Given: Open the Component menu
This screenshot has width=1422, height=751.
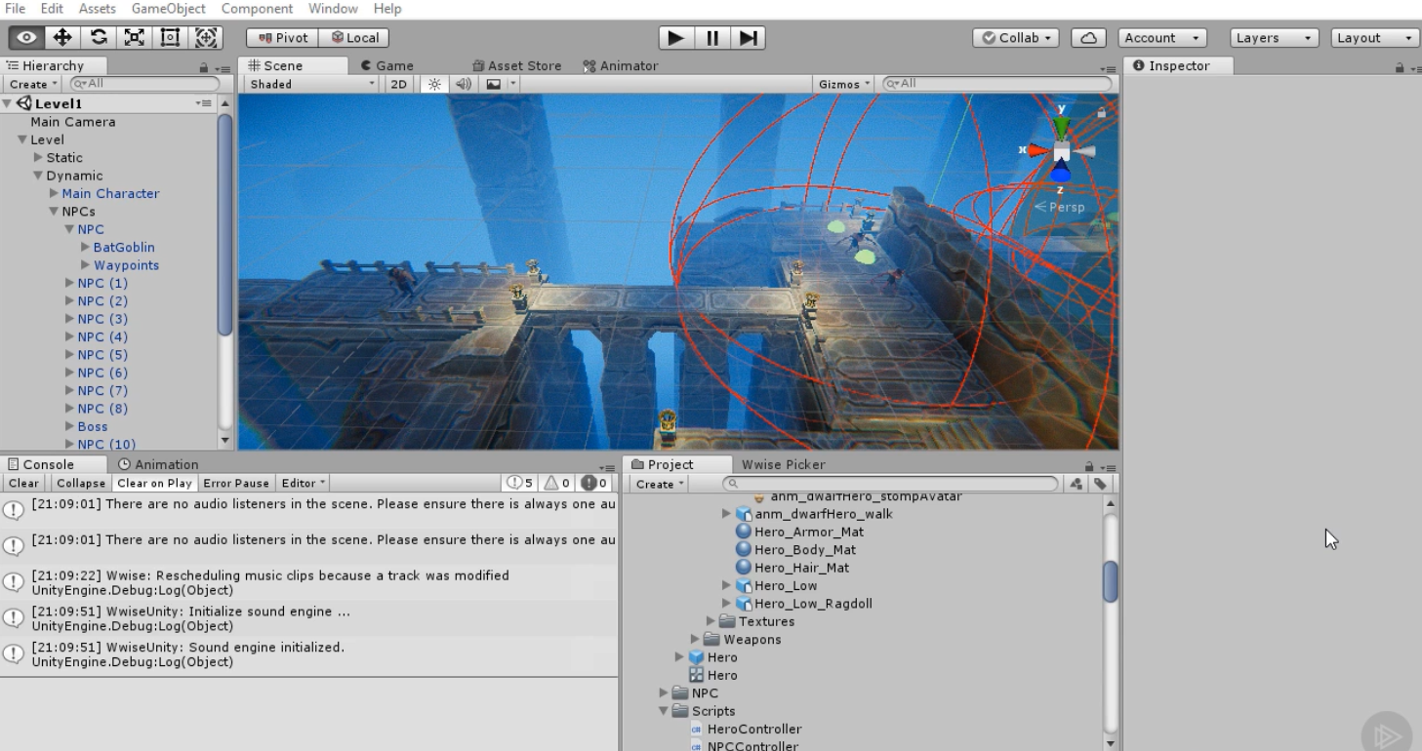Looking at the screenshot, I should [257, 9].
